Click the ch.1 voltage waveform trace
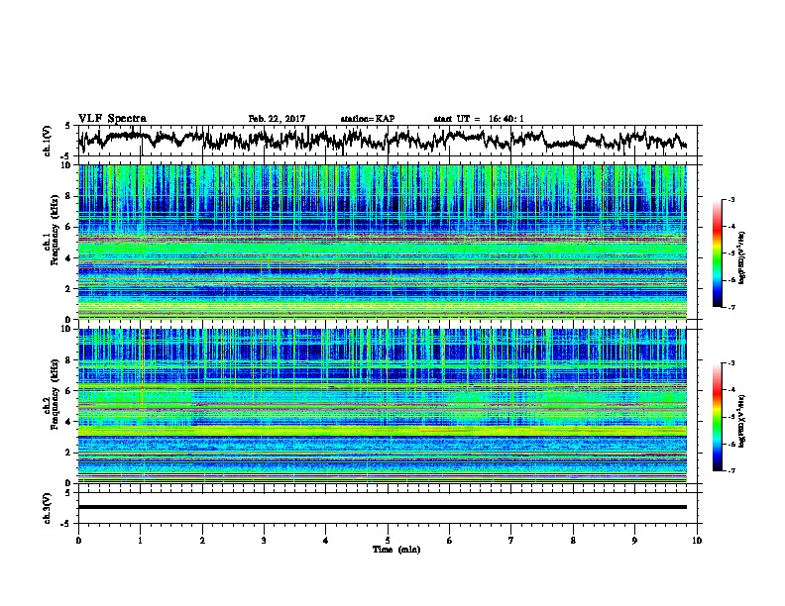This screenshot has height=606, width=785. click(383, 140)
